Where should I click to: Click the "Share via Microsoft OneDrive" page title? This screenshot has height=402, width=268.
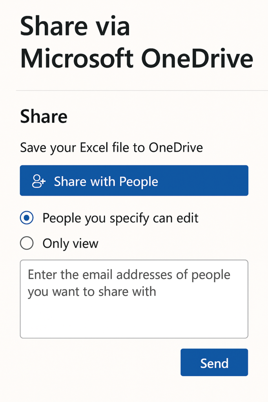pos(136,42)
